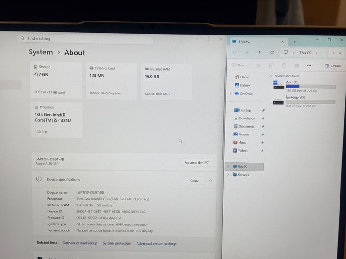Open Downloads in quick access

[244, 118]
